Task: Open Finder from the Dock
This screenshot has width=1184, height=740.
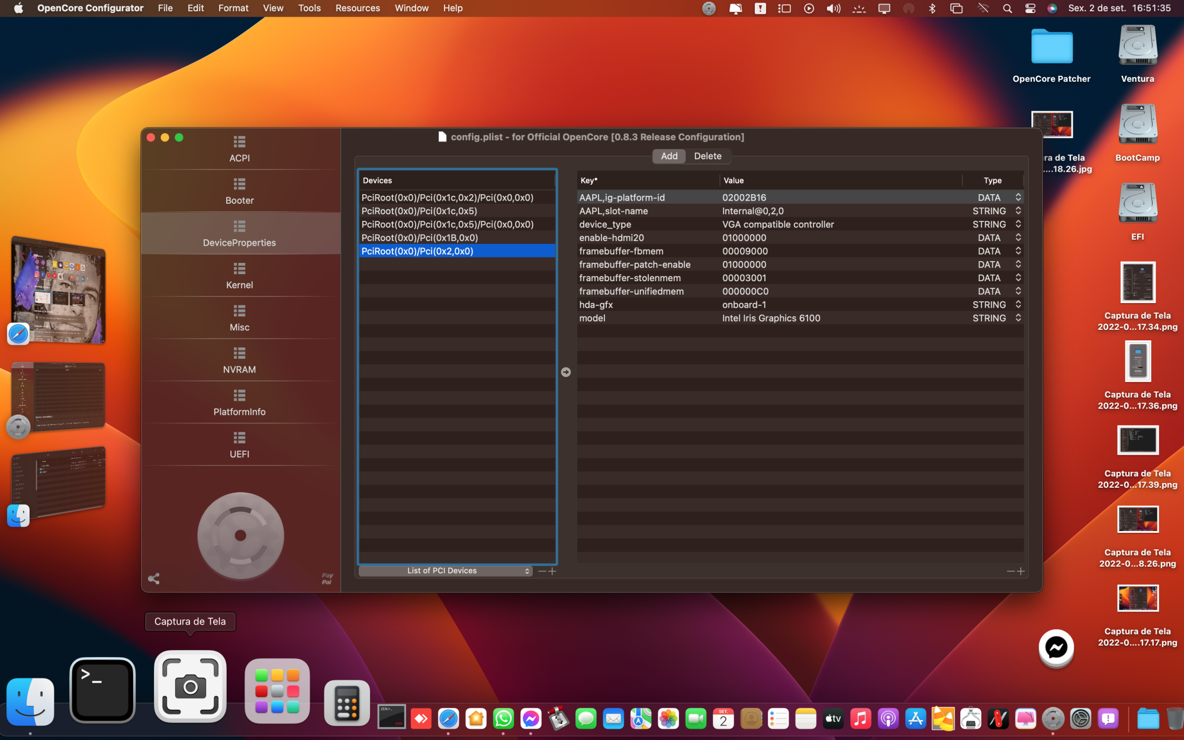Action: [x=30, y=702]
